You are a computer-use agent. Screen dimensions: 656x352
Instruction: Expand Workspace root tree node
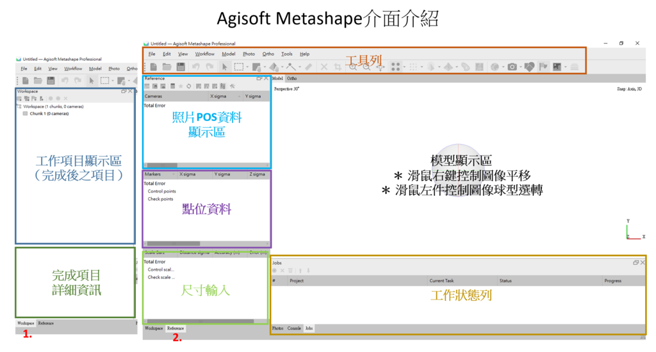pos(19,107)
